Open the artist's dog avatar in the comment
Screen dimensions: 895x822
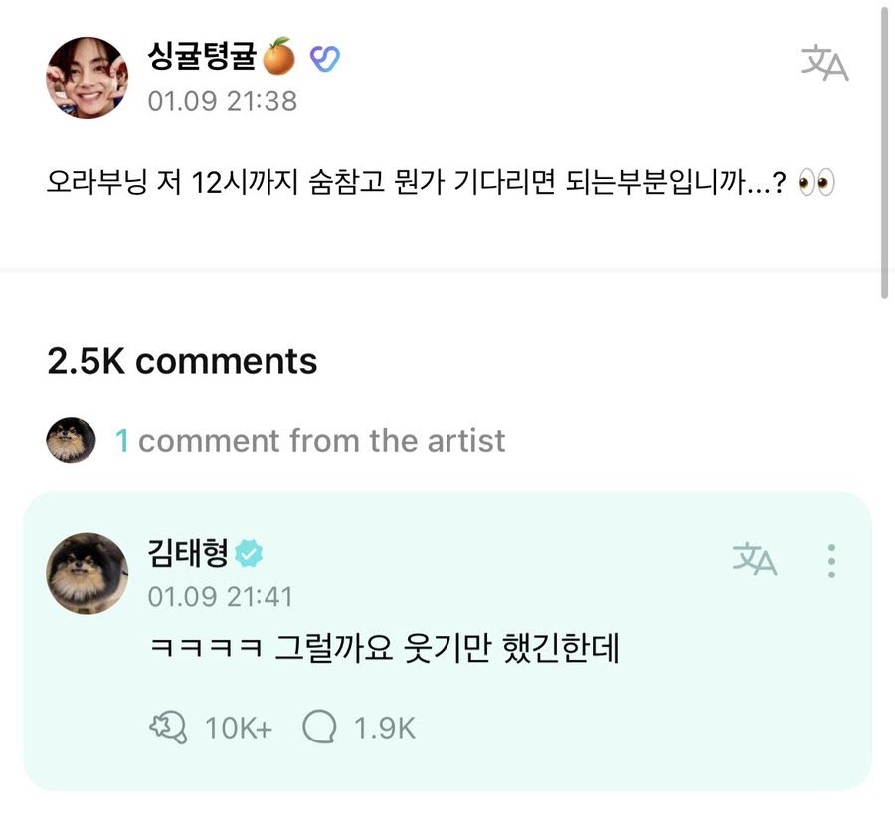(88, 572)
